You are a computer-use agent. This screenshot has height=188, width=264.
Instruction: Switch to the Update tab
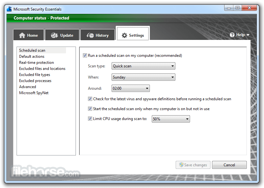62,35
